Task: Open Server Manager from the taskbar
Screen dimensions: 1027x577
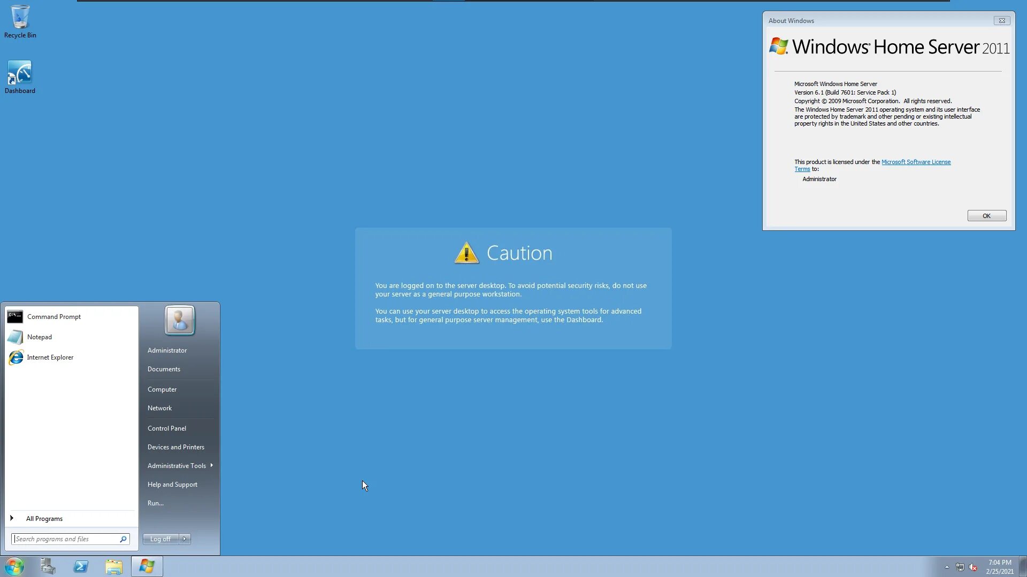Action: 47,566
